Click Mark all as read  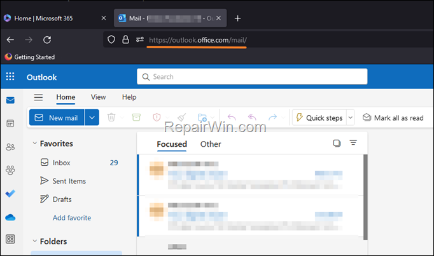point(393,118)
